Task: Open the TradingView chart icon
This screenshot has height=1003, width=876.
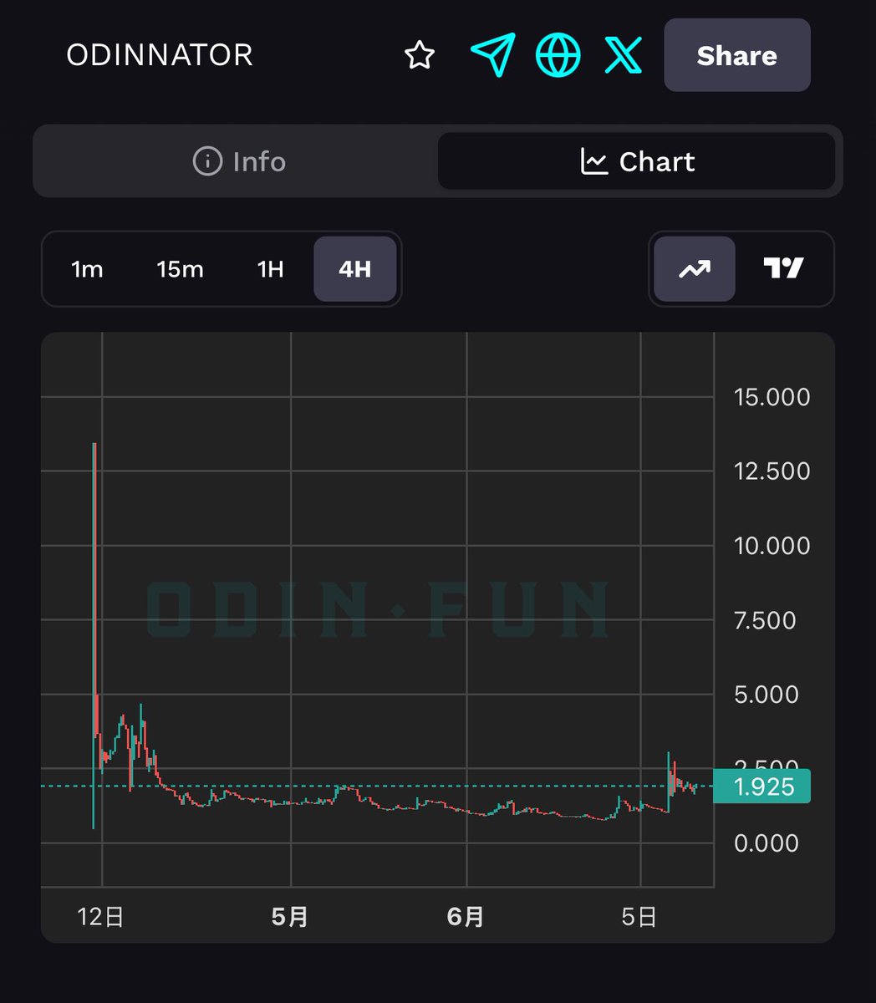Action: pos(782,269)
